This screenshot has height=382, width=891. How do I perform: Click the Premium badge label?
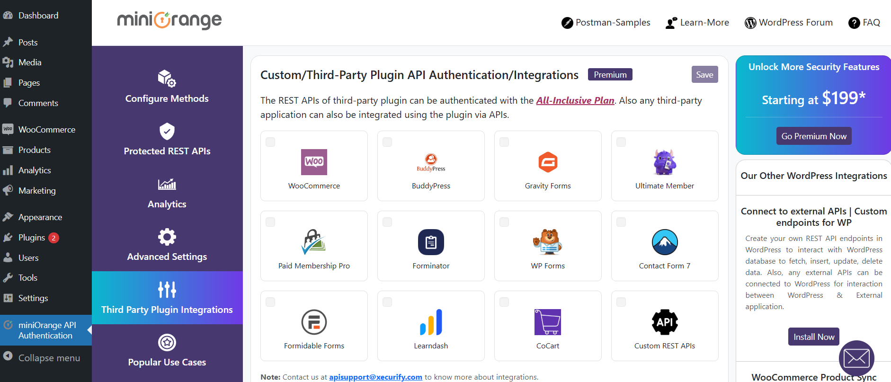click(610, 74)
